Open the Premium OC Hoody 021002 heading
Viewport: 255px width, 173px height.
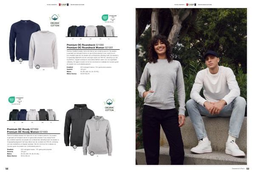coord(23,129)
